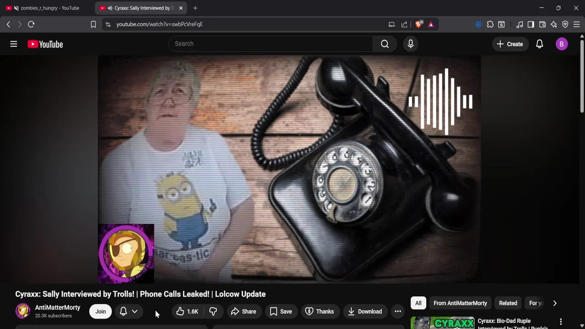Select the Related filter chip
The image size is (585, 329).
508,303
